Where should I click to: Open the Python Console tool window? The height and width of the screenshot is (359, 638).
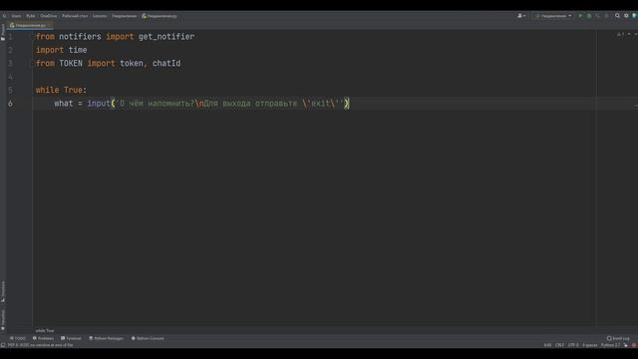148,338
